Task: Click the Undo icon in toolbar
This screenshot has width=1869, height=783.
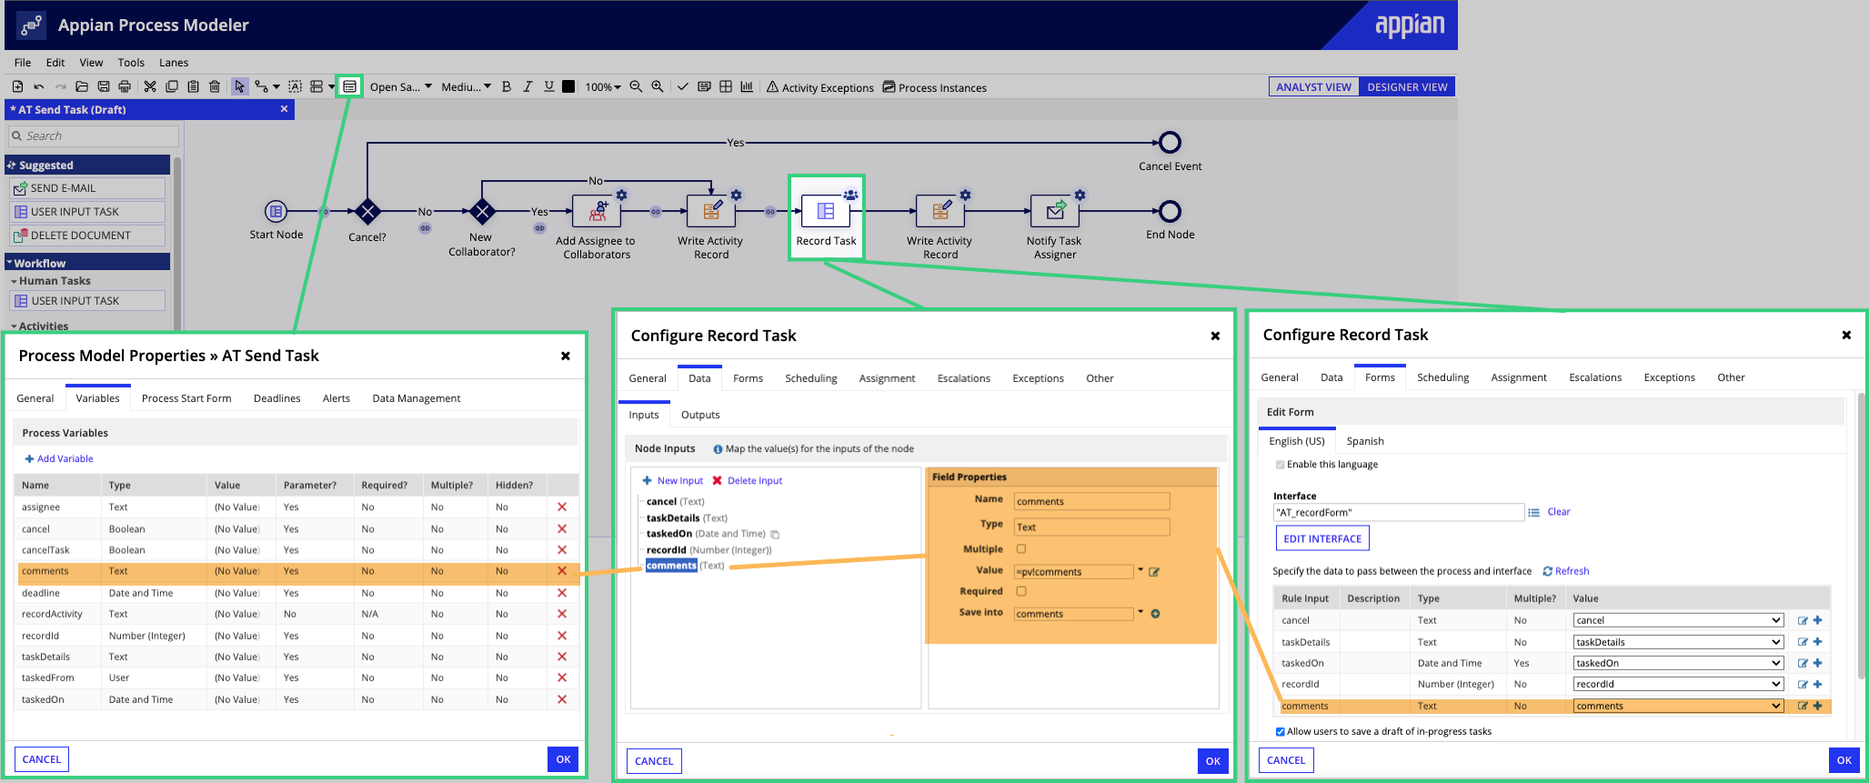Action: (39, 86)
